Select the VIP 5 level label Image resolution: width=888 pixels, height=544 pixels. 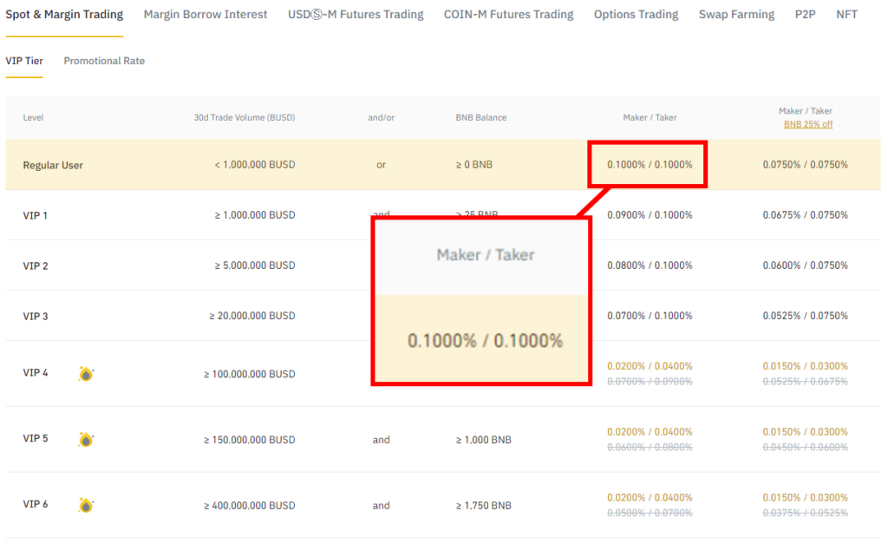pyautogui.click(x=35, y=438)
